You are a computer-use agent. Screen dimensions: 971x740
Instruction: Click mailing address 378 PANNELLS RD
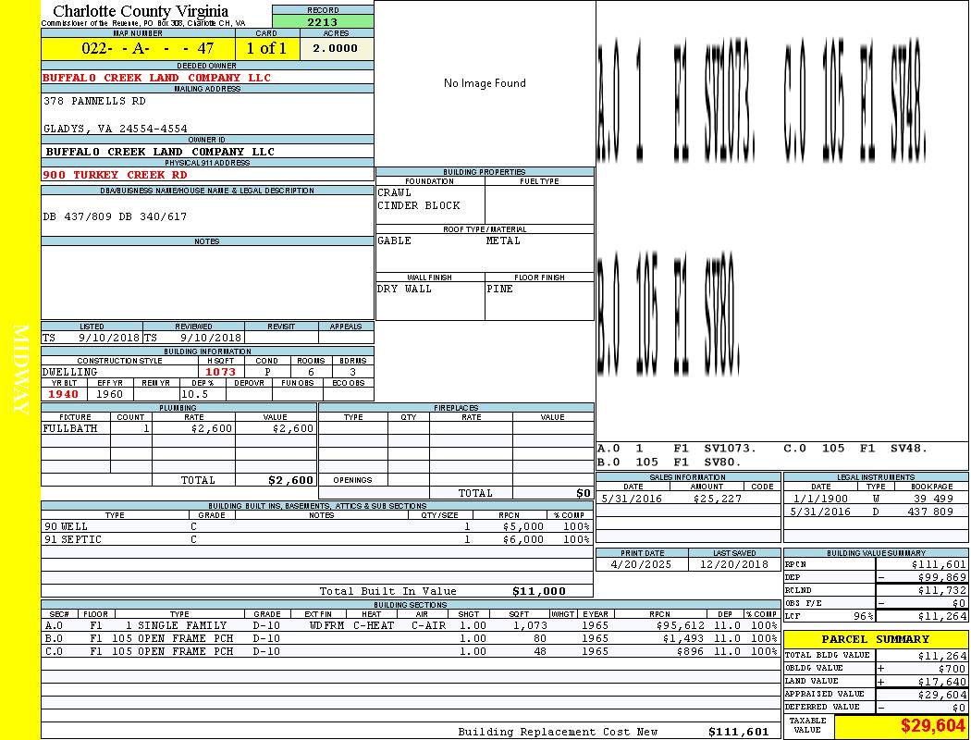(94, 100)
